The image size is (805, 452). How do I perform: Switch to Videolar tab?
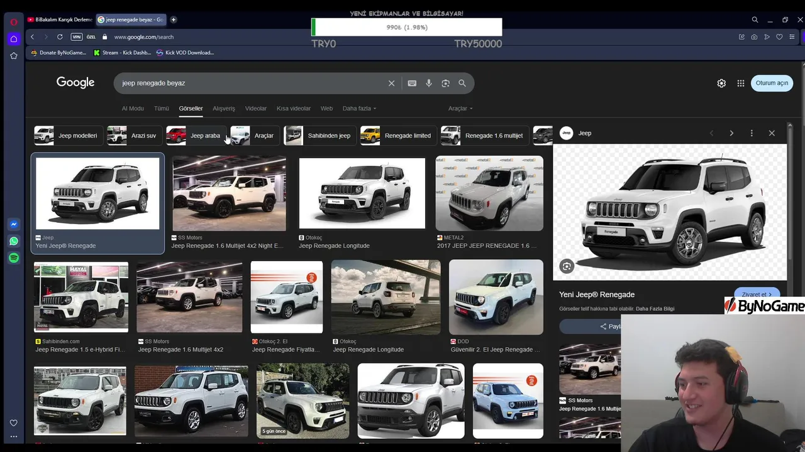(x=256, y=109)
